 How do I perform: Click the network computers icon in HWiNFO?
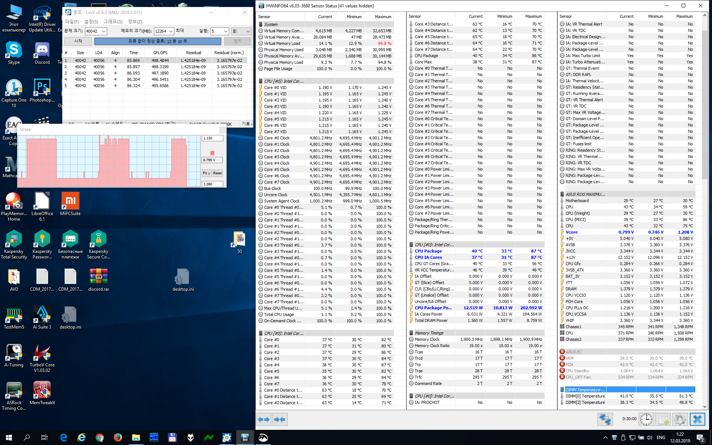pos(605,419)
